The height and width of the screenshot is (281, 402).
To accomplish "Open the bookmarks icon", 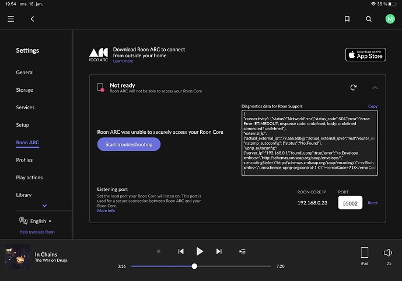I will pyautogui.click(x=347, y=19).
